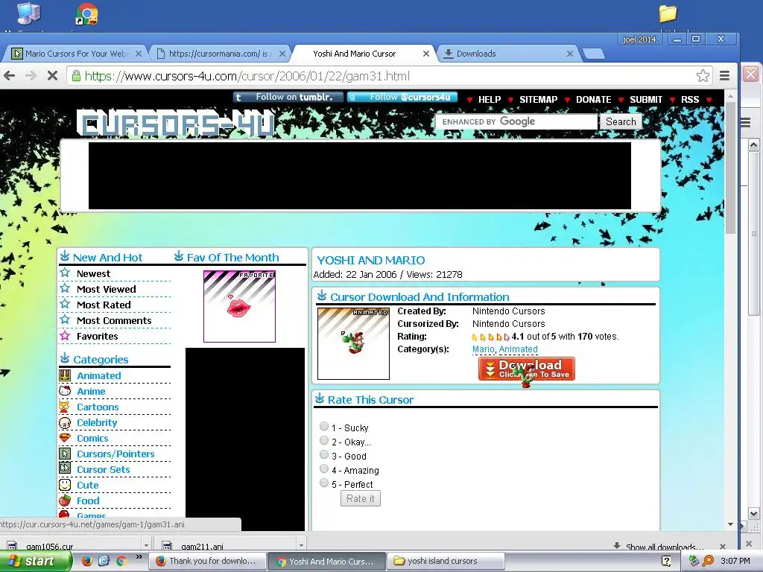763x572 pixels.
Task: Open the RSS menu item
Action: pos(689,99)
